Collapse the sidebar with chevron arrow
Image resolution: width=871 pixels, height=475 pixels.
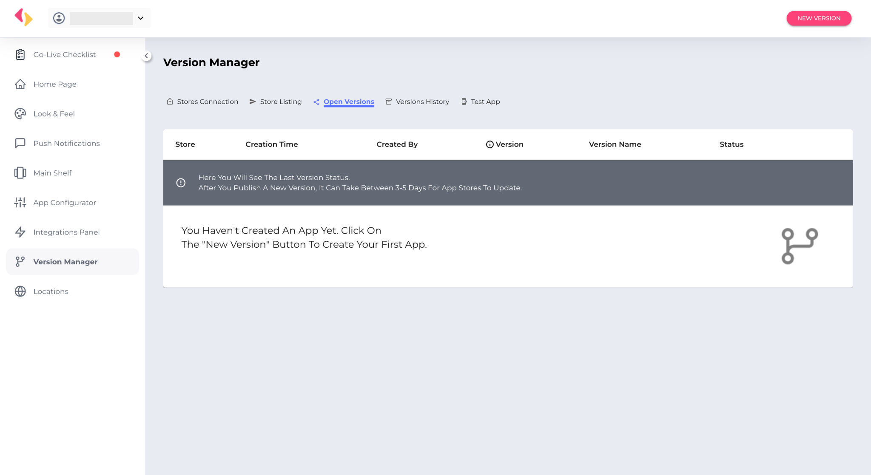click(146, 56)
